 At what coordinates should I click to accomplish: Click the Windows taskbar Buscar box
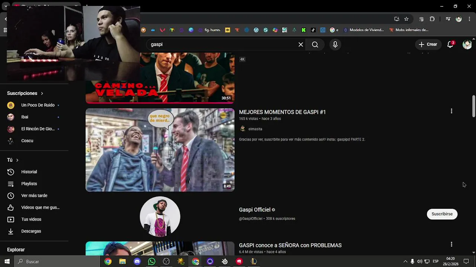pos(58,261)
